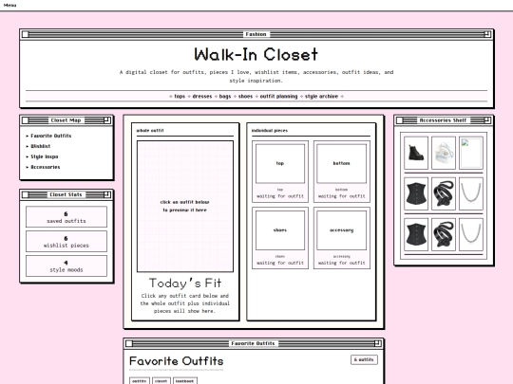This screenshot has width=513, height=384.
Task: Click the 'Walk-In Closet' page title
Action: (256, 55)
